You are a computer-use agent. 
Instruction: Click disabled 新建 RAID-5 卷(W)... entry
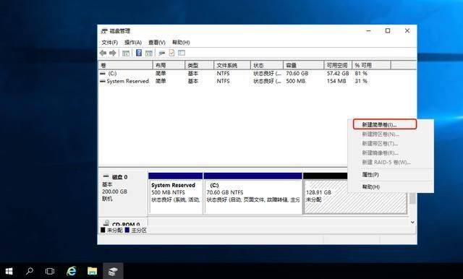click(391, 162)
